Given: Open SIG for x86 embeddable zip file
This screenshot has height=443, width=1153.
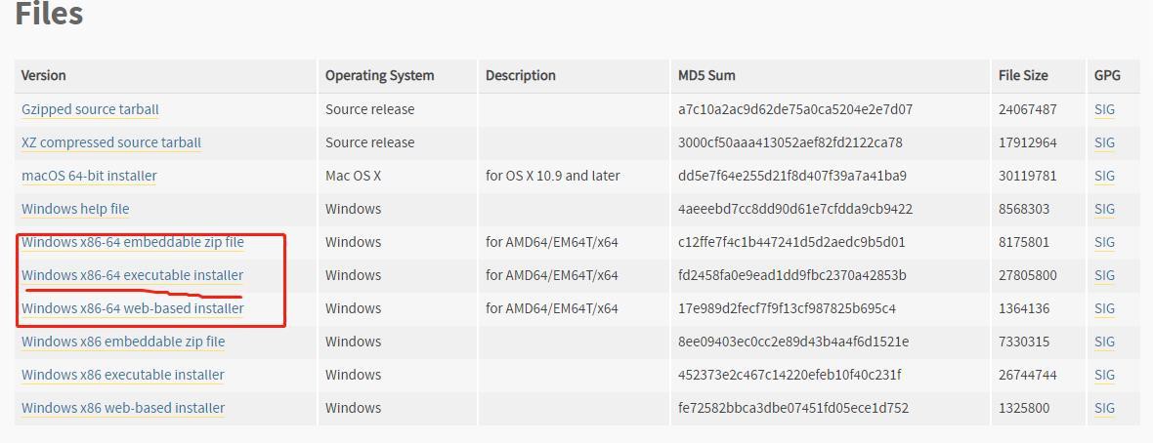Looking at the screenshot, I should pos(1104,342).
